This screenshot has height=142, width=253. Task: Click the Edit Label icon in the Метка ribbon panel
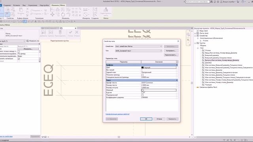click(x=106, y=10)
